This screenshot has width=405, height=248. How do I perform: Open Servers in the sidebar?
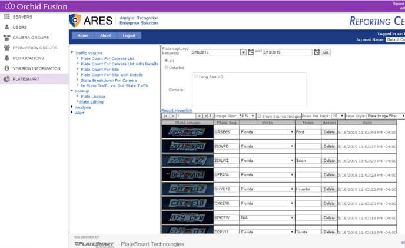pyautogui.click(x=22, y=17)
